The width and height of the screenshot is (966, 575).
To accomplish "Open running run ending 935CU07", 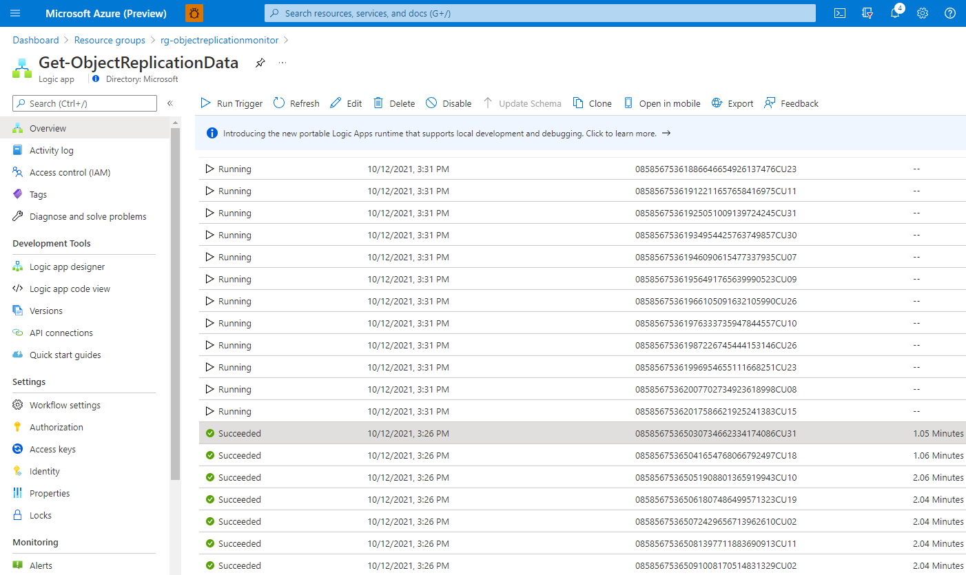I will tap(582, 257).
